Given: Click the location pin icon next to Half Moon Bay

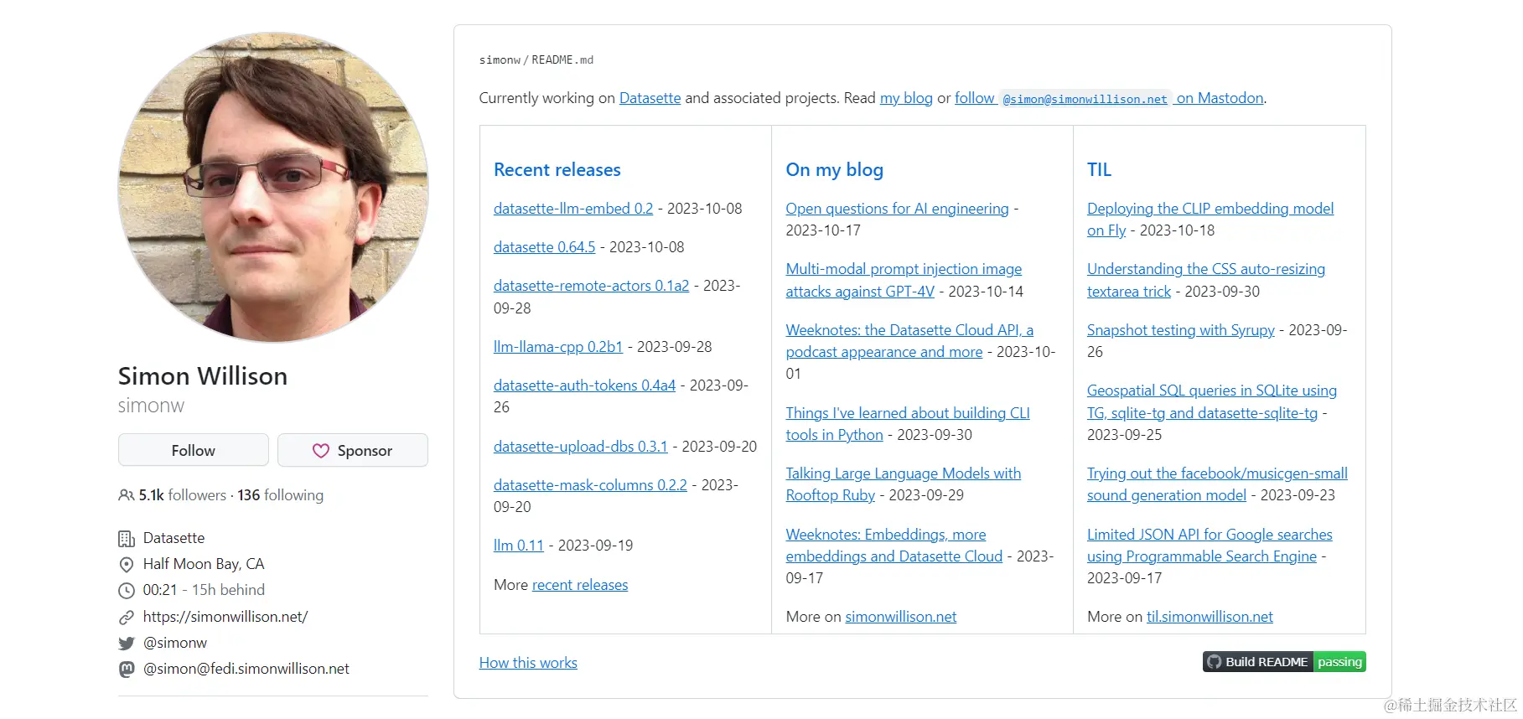Looking at the screenshot, I should pyautogui.click(x=127, y=564).
